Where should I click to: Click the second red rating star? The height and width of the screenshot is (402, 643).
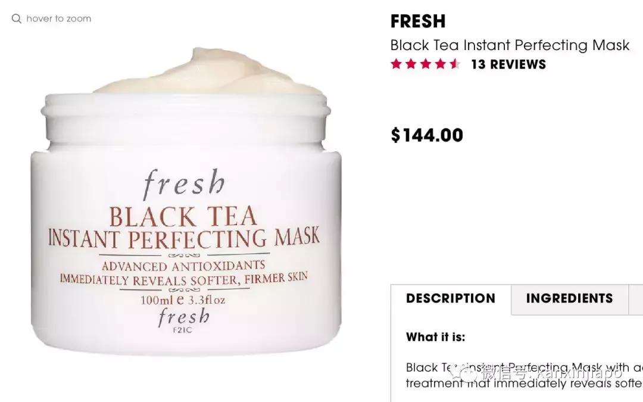click(x=411, y=64)
